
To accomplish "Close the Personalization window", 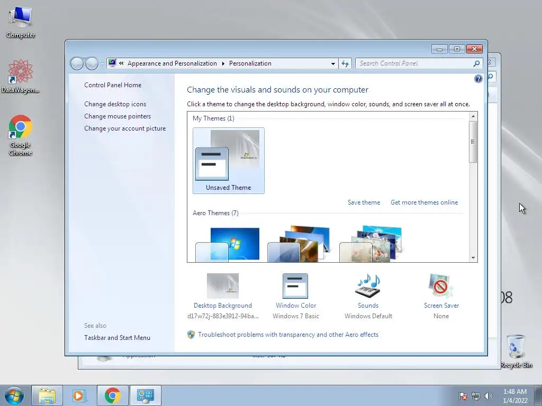I will (474, 49).
